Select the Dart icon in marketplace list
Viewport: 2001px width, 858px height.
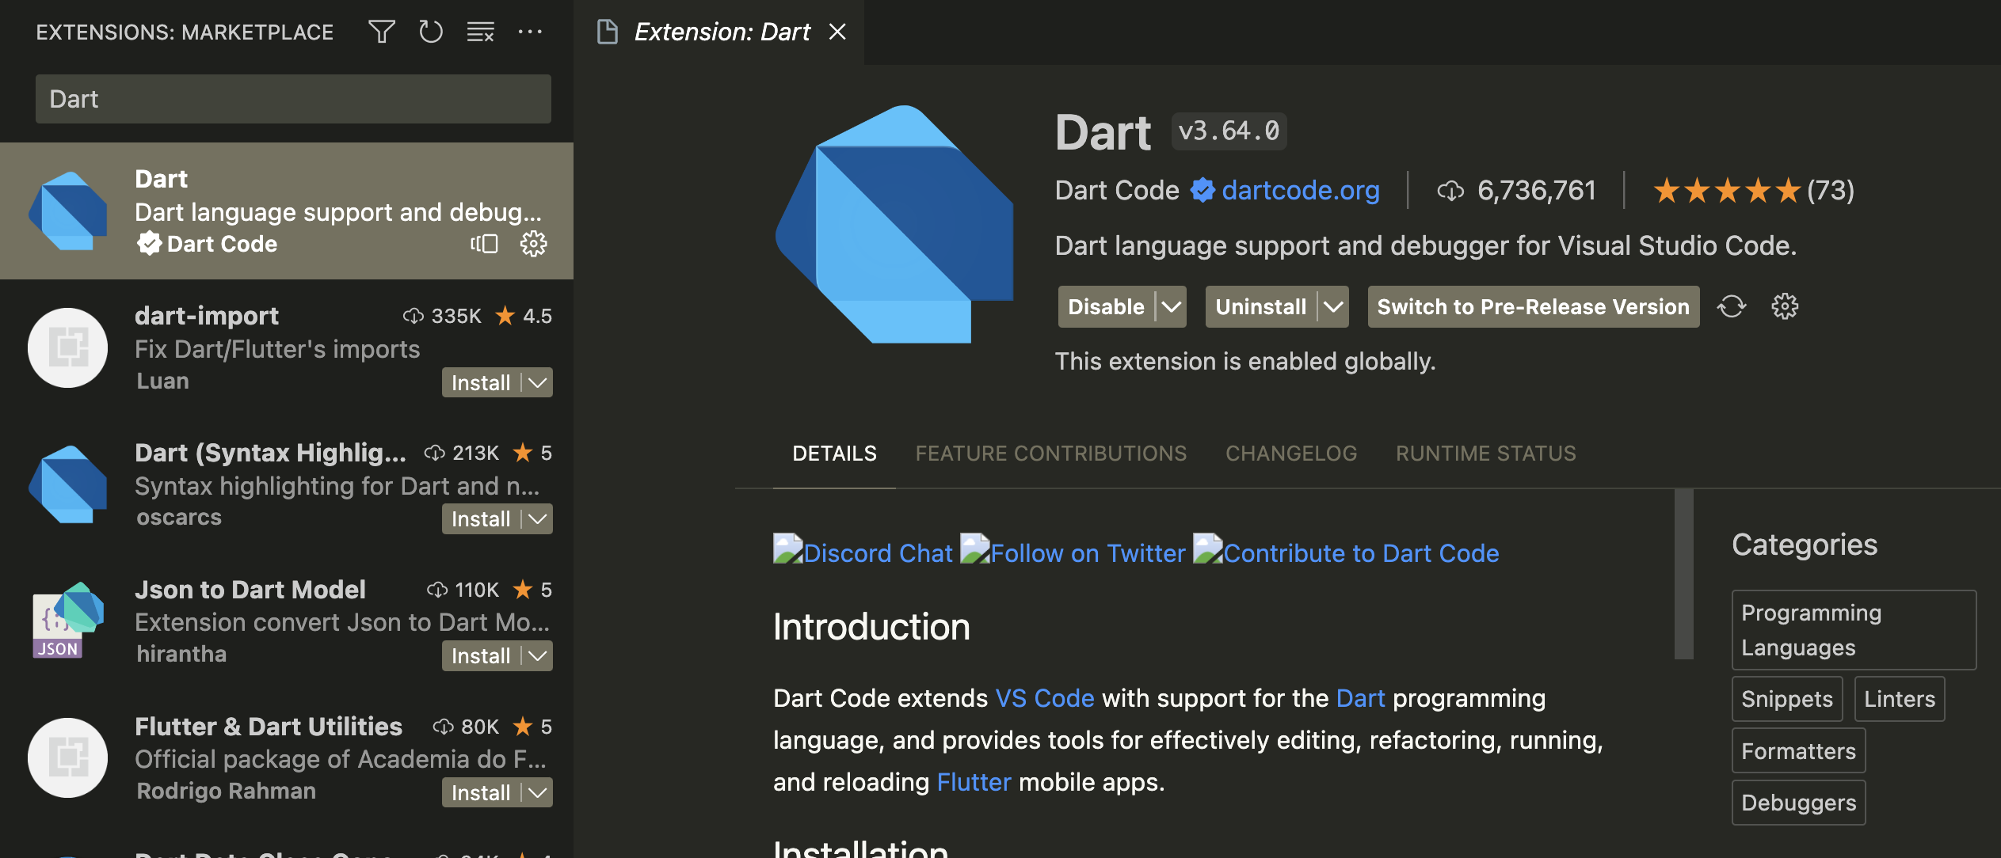point(68,211)
